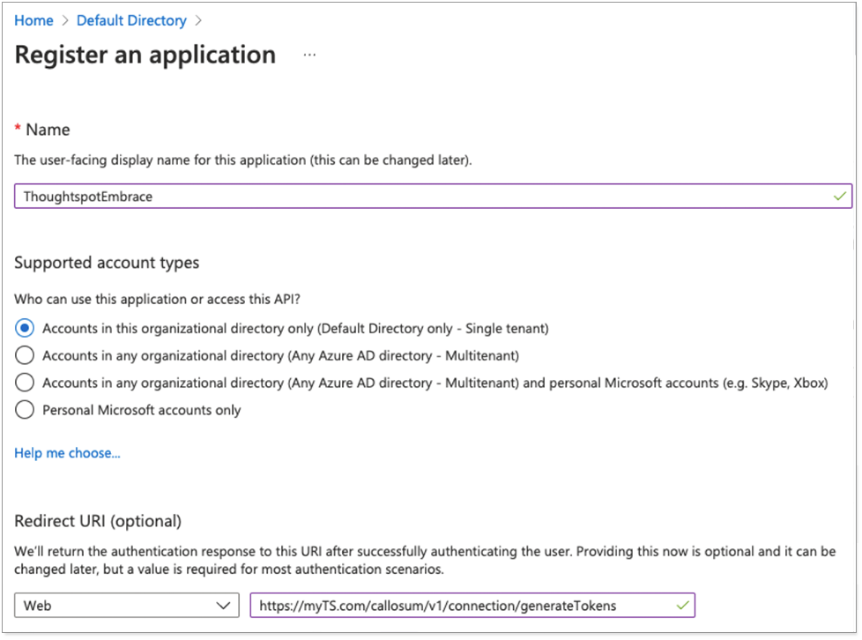862x640 pixels.
Task: Open the ellipsis menu beside Register an application
Action: tap(309, 55)
